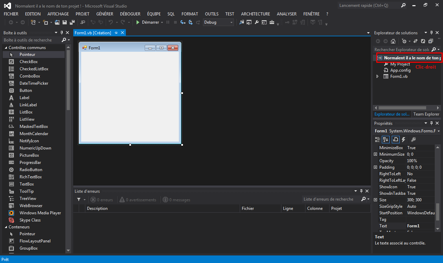
Task: Select the MaskedTextBox toolbox control
Action: click(x=34, y=127)
